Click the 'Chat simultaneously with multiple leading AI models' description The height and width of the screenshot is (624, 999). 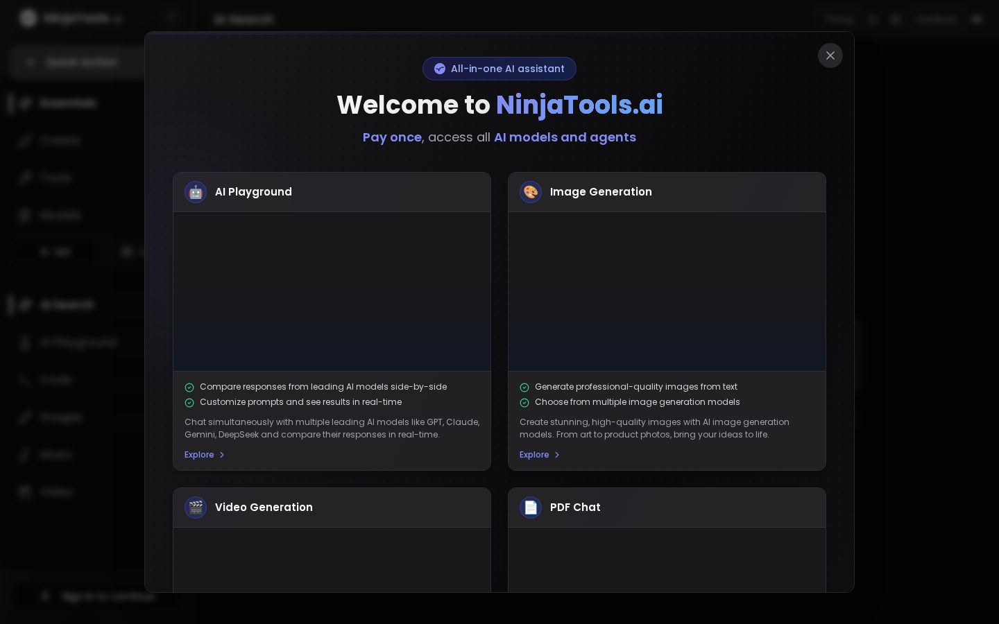pyautogui.click(x=332, y=428)
